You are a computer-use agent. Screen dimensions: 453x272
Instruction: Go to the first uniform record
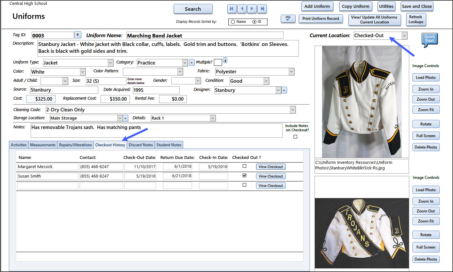(x=232, y=9)
